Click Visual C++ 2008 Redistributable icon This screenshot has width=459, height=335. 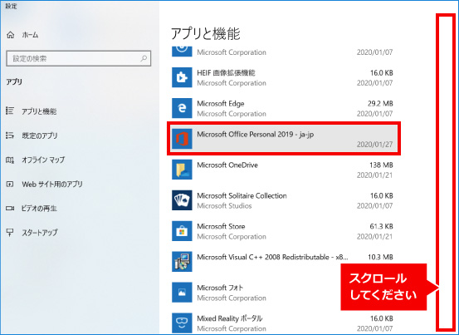pyautogui.click(x=182, y=262)
